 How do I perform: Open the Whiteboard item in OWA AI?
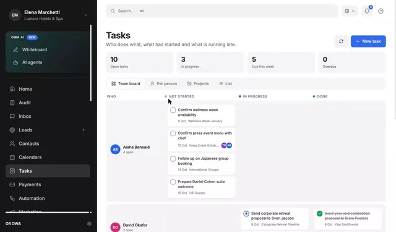pyautogui.click(x=48, y=49)
